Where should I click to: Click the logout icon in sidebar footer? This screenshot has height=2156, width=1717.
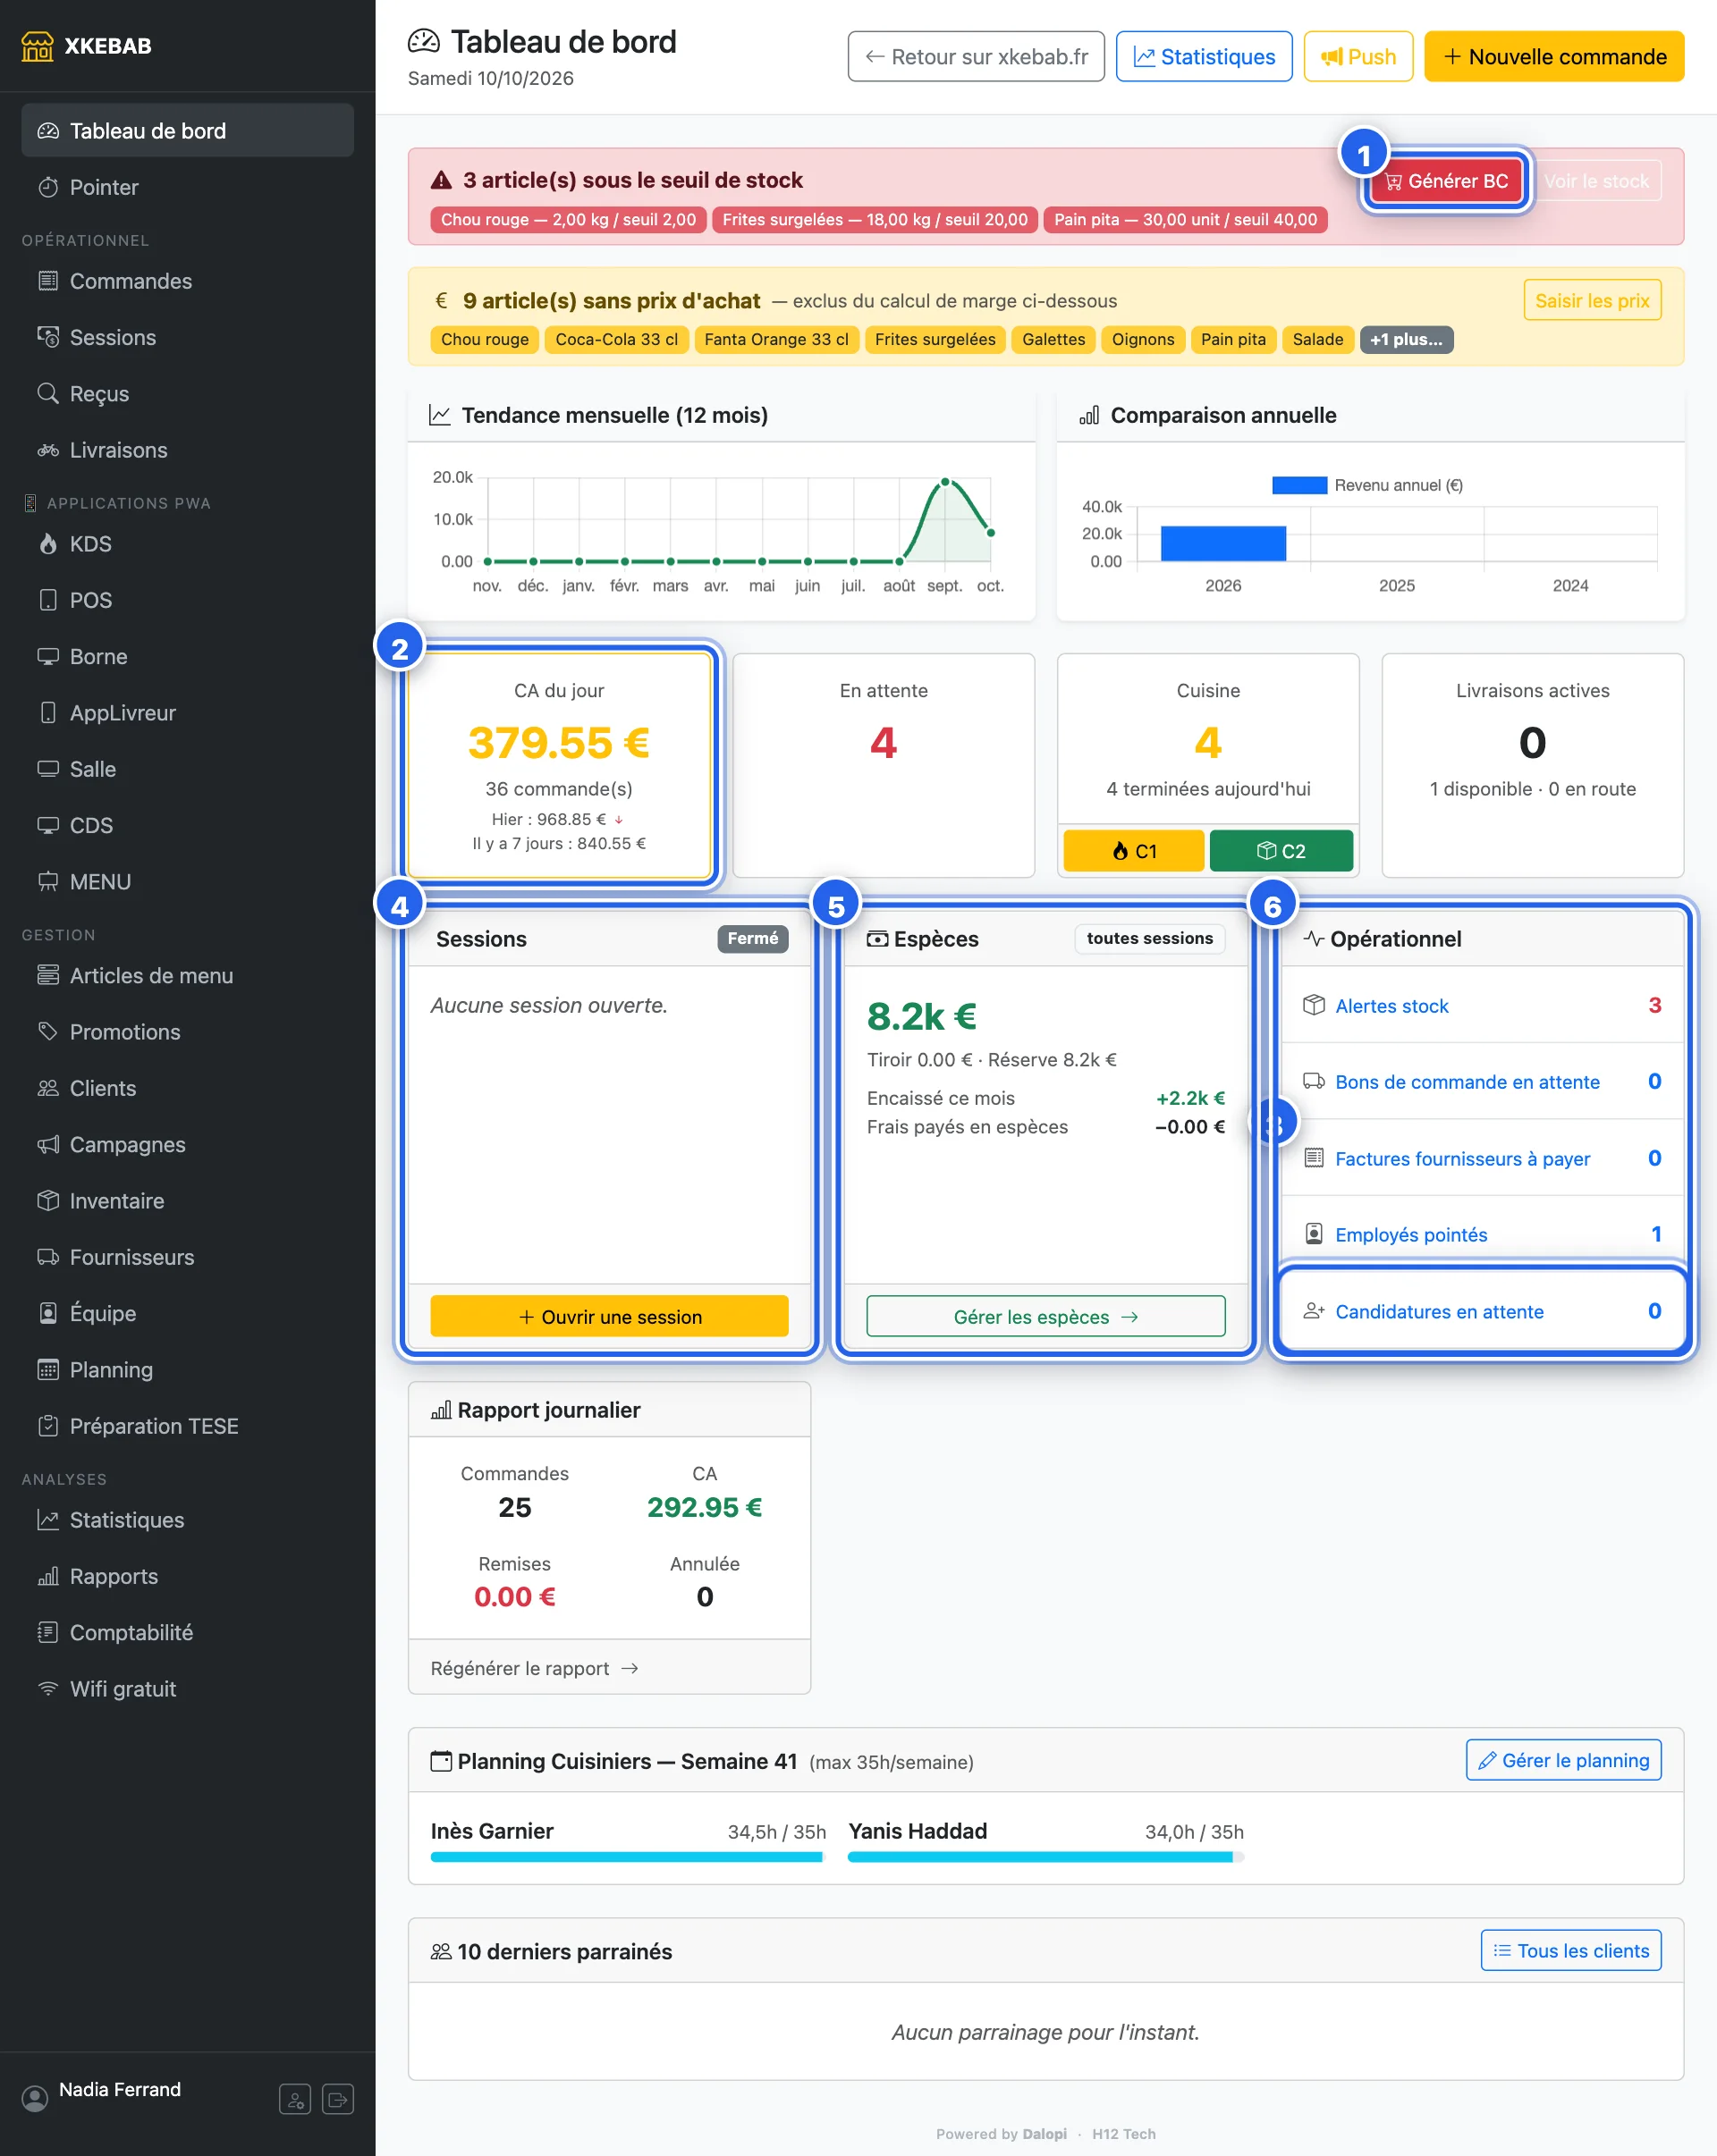click(338, 2099)
